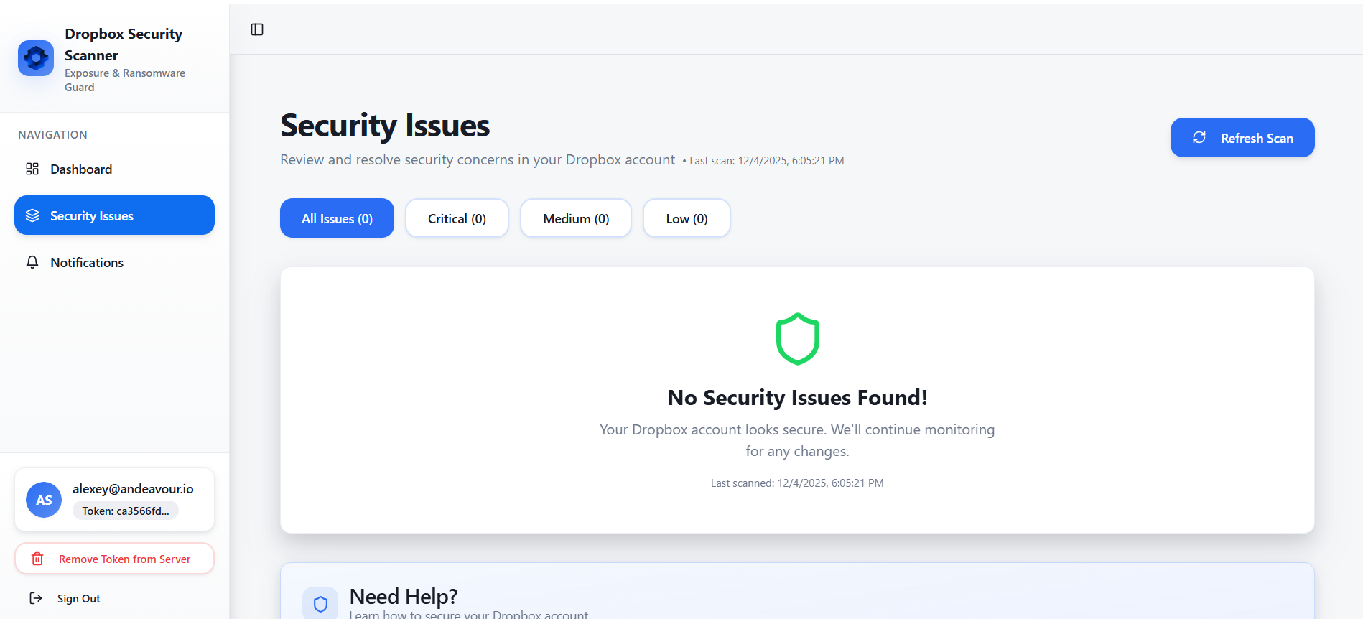1363x619 pixels.
Task: Click the alexey@andeavour.io account email
Action: point(133,489)
